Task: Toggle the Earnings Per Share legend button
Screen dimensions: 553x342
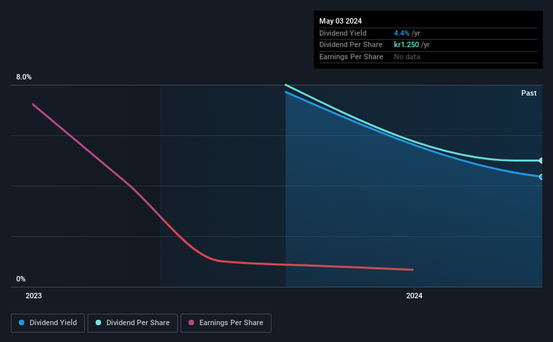Action: click(226, 323)
